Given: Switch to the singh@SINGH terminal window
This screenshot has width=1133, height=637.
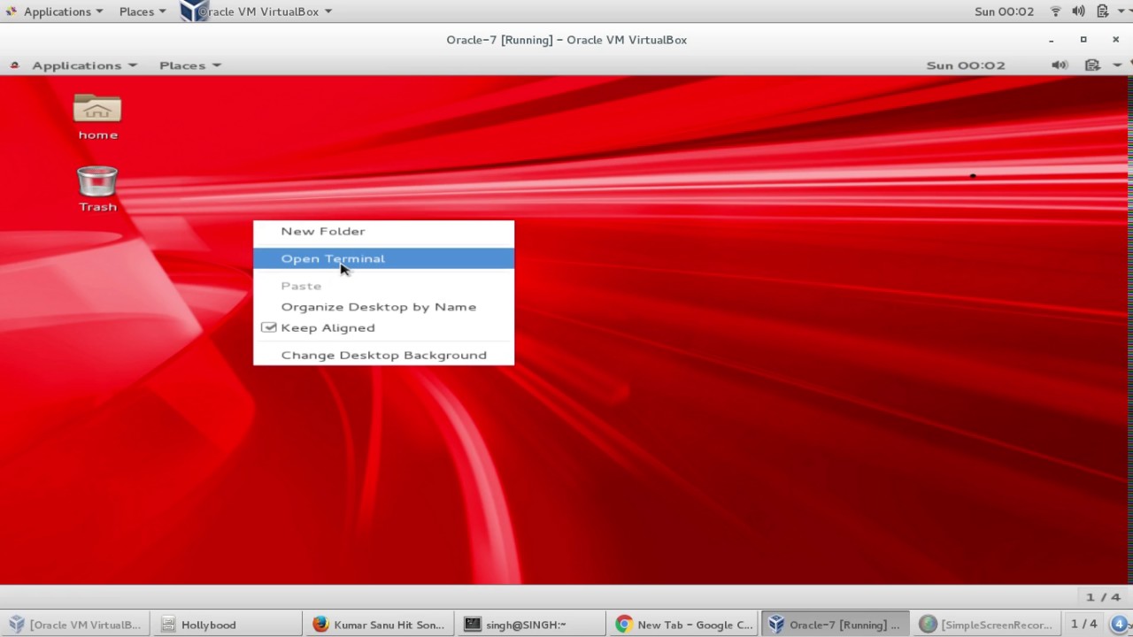Looking at the screenshot, I should (530, 625).
